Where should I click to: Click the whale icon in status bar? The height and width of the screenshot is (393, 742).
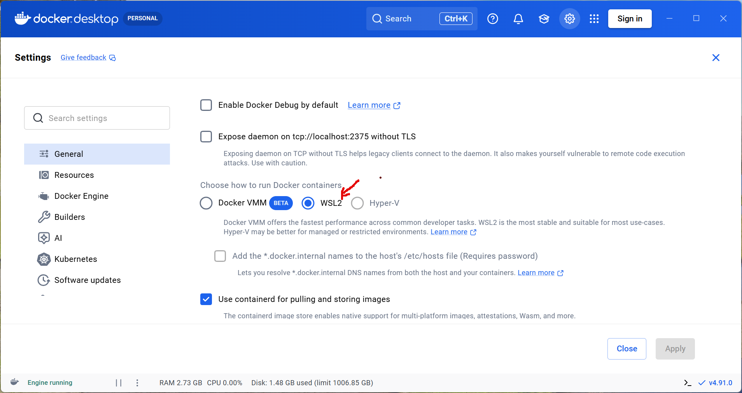point(15,382)
